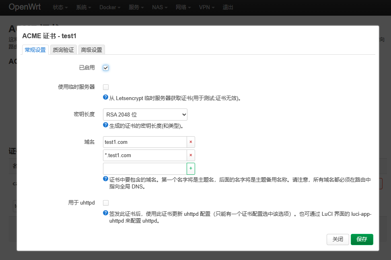Image resolution: width=391 pixels, height=260 pixels.
Task: Switch to the 质询验证 tab
Action: pos(63,50)
